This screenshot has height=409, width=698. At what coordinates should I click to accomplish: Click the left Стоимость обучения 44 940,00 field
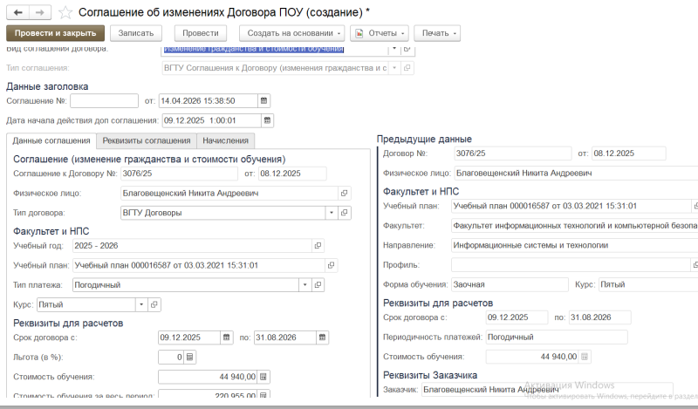[x=208, y=377]
